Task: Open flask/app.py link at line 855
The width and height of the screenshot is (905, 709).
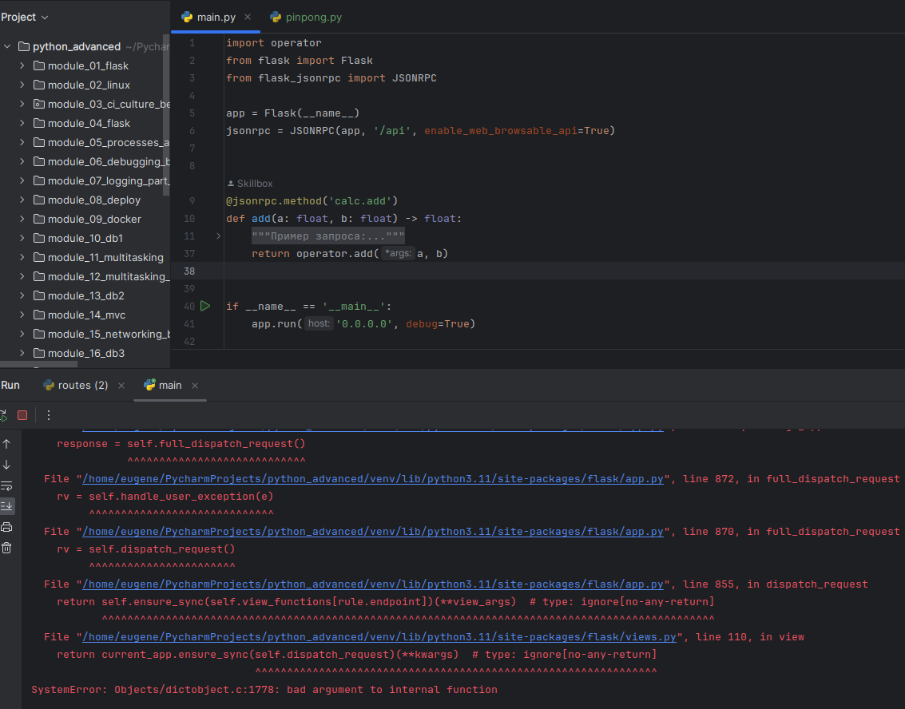Action: pos(373,584)
